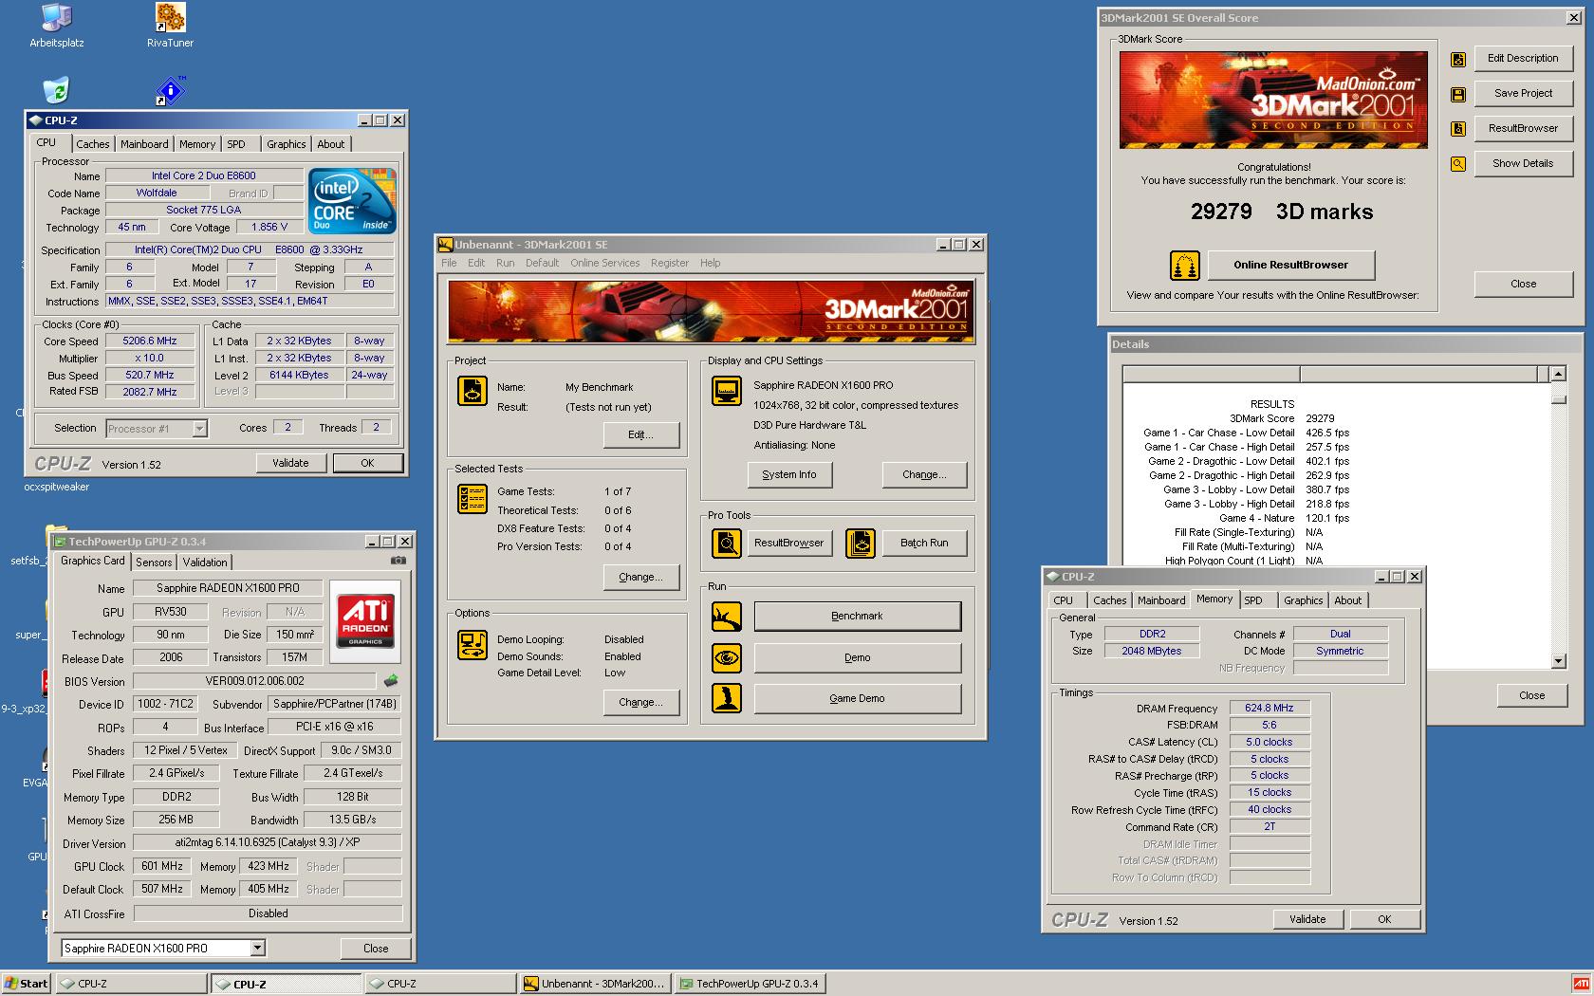1594x996 pixels.
Task: Open the Help menu in 3DMark2001
Action: [710, 263]
